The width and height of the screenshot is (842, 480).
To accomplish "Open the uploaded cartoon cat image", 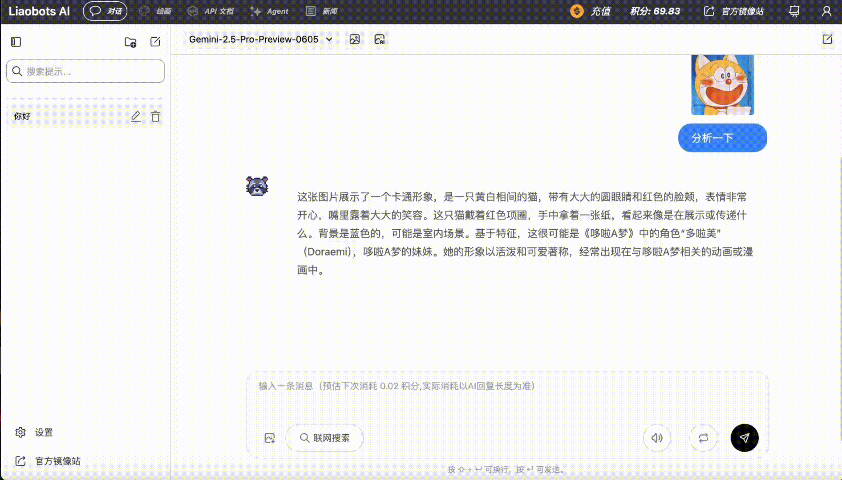I will [x=723, y=84].
